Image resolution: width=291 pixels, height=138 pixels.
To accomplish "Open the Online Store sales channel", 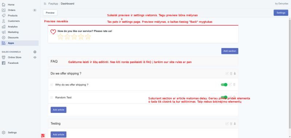I will [x=15, y=58].
